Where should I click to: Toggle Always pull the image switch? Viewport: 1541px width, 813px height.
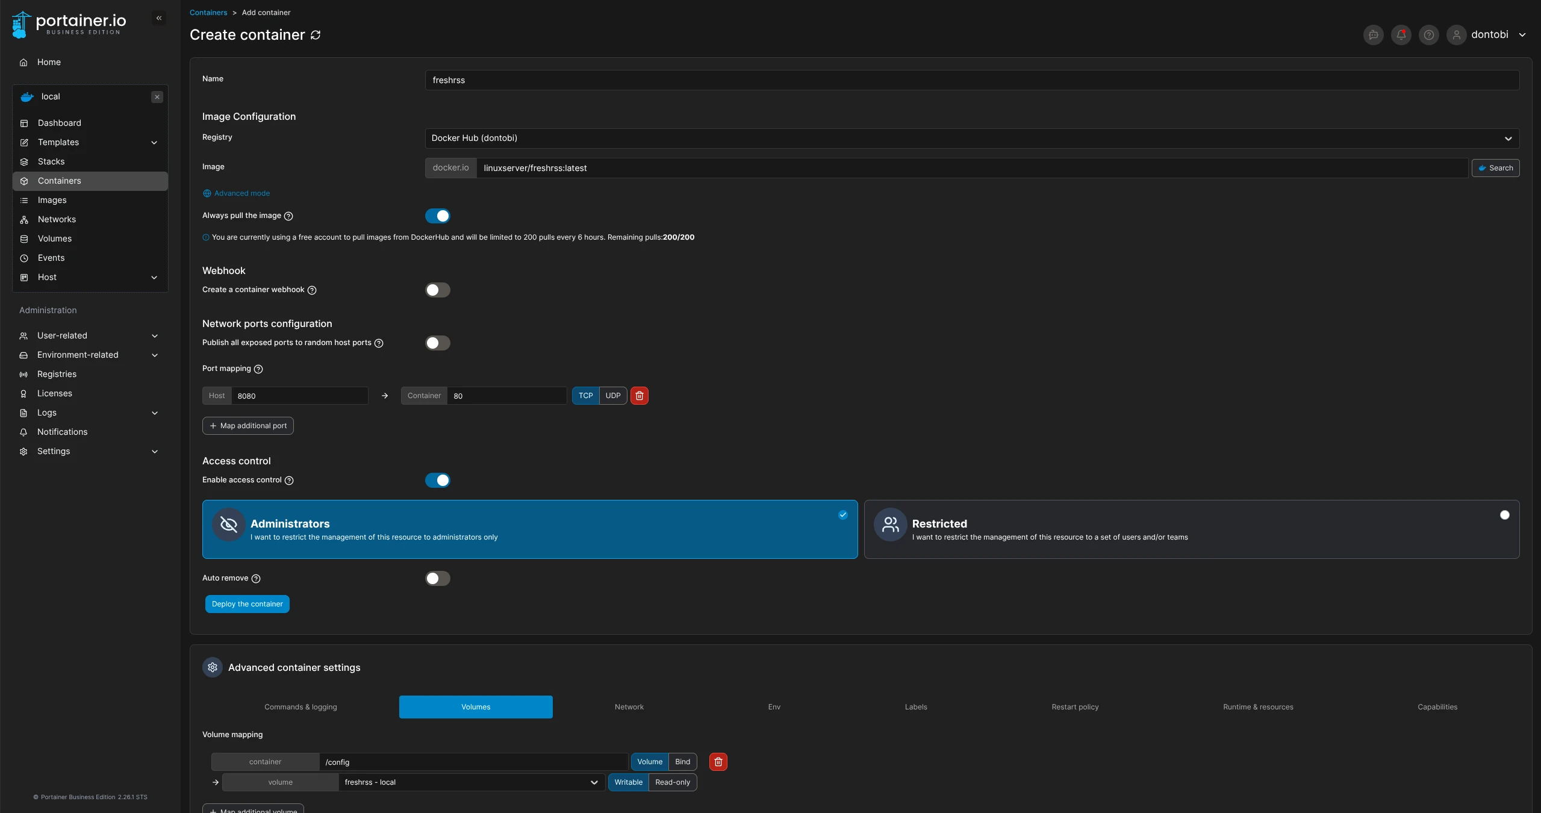[438, 216]
